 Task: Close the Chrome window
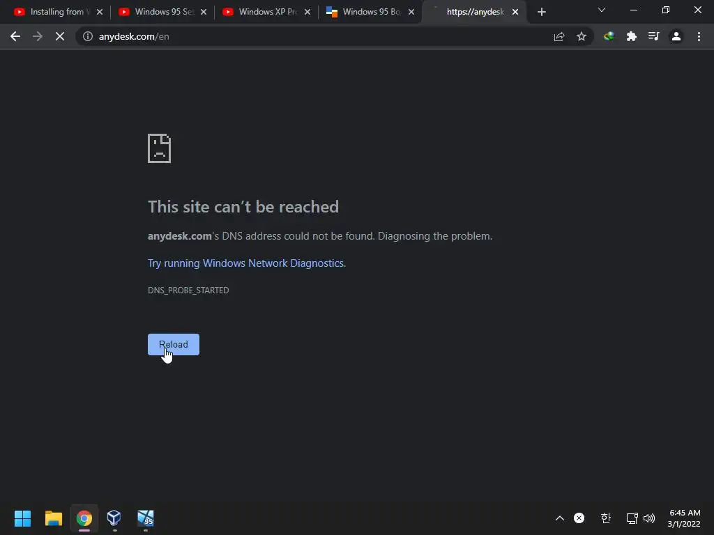[697, 10]
